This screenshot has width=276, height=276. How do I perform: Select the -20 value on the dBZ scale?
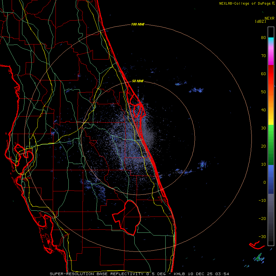(x=262, y=218)
